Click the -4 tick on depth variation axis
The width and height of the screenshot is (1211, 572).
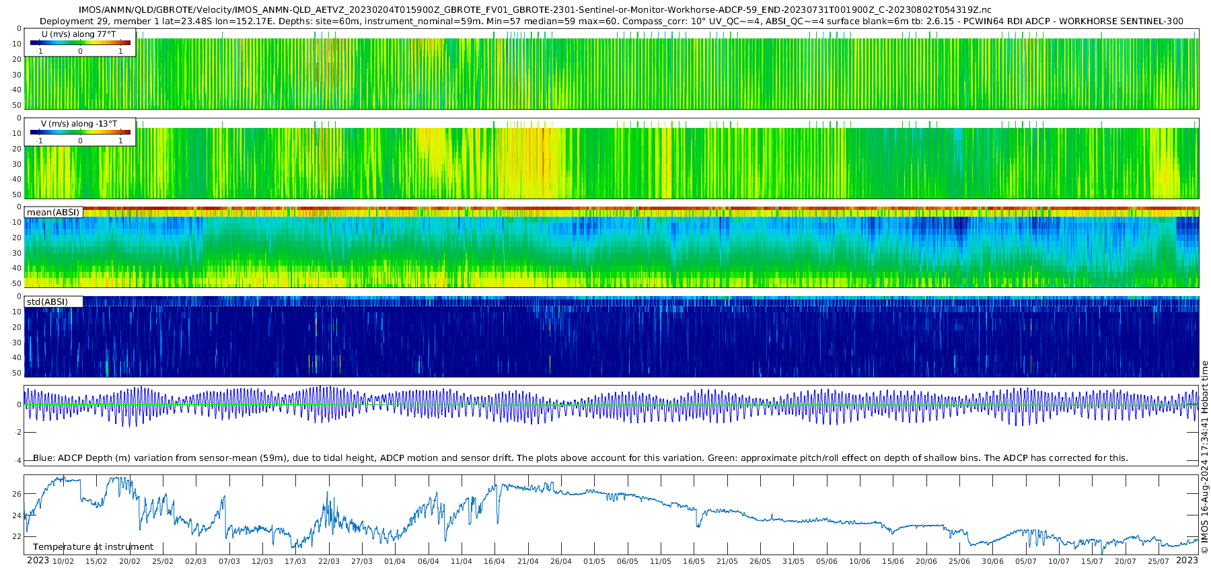(x=17, y=460)
